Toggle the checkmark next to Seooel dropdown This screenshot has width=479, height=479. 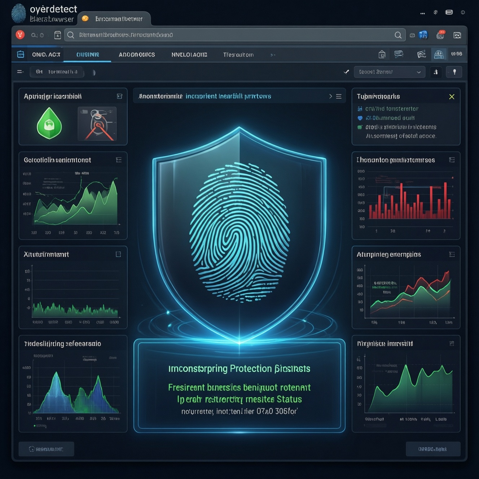[x=346, y=72]
